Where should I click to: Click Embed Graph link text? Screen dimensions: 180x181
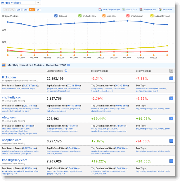[x=150, y=9]
